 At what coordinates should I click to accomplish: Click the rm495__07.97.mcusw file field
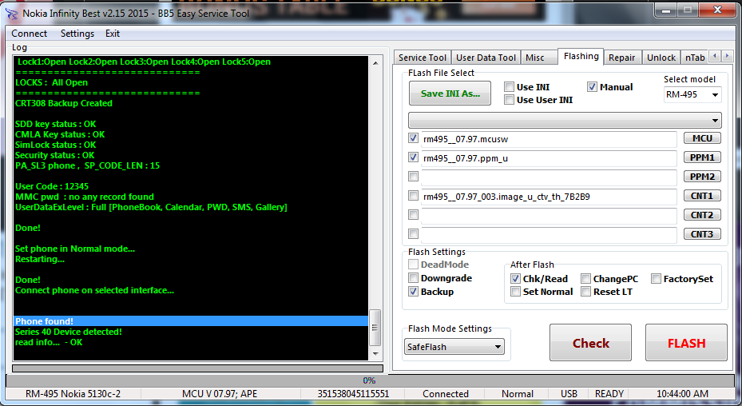pyautogui.click(x=549, y=139)
